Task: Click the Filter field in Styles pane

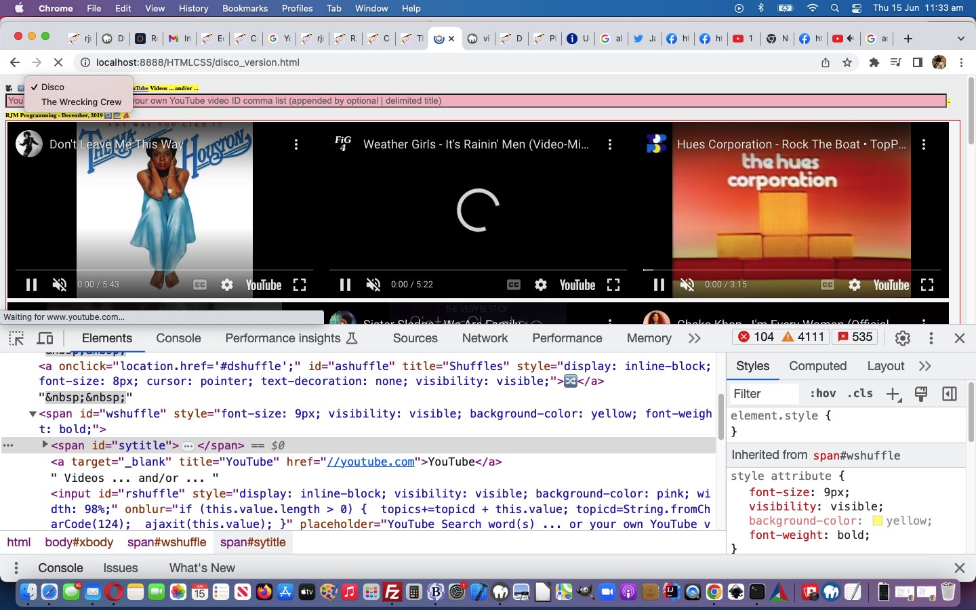Action: tap(764, 394)
